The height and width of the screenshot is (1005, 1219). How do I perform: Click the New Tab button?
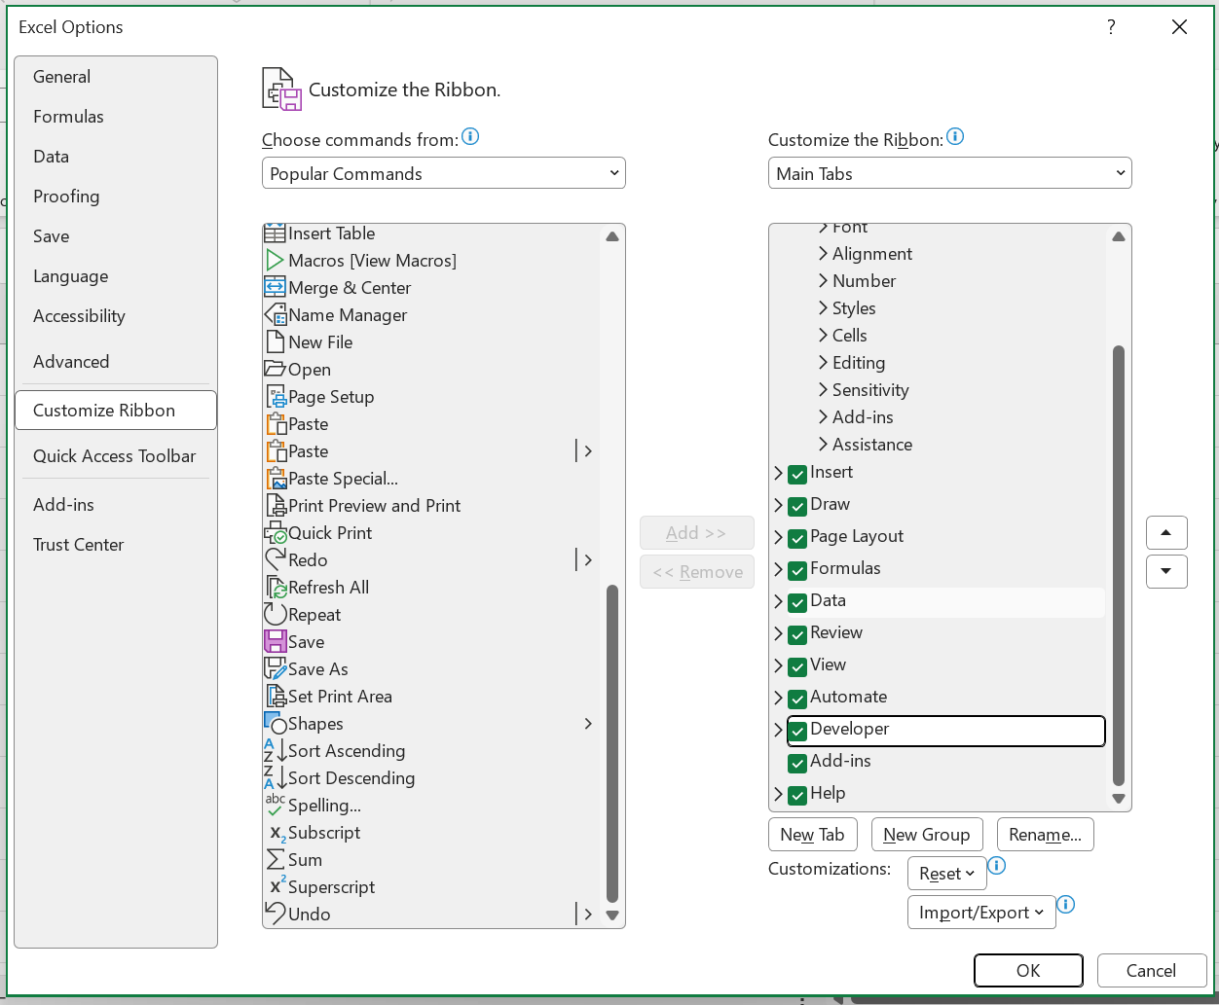[813, 835]
